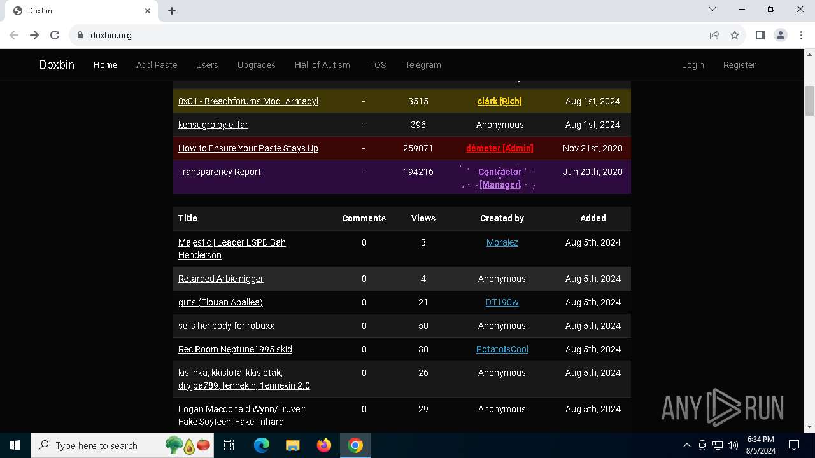Open the Windows notification center icon
This screenshot has width=815, height=458.
(794, 445)
